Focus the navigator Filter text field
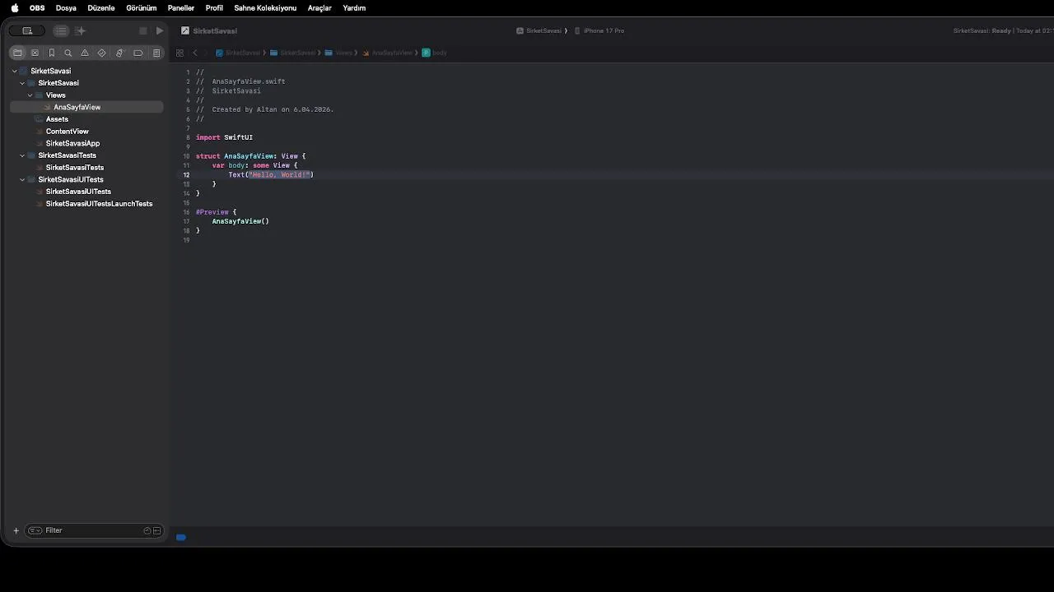The image size is (1054, 592). click(94, 530)
